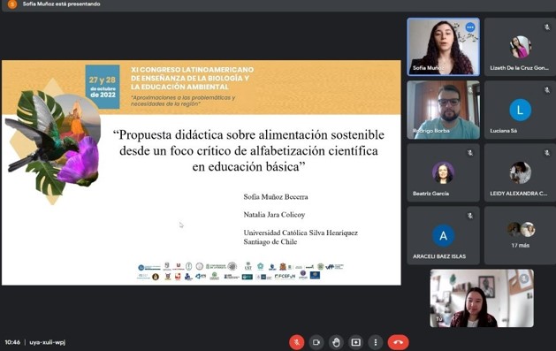Image resolution: width=556 pixels, height=351 pixels.
Task: Unmute the microphone with the red mic button
Action: (x=296, y=342)
